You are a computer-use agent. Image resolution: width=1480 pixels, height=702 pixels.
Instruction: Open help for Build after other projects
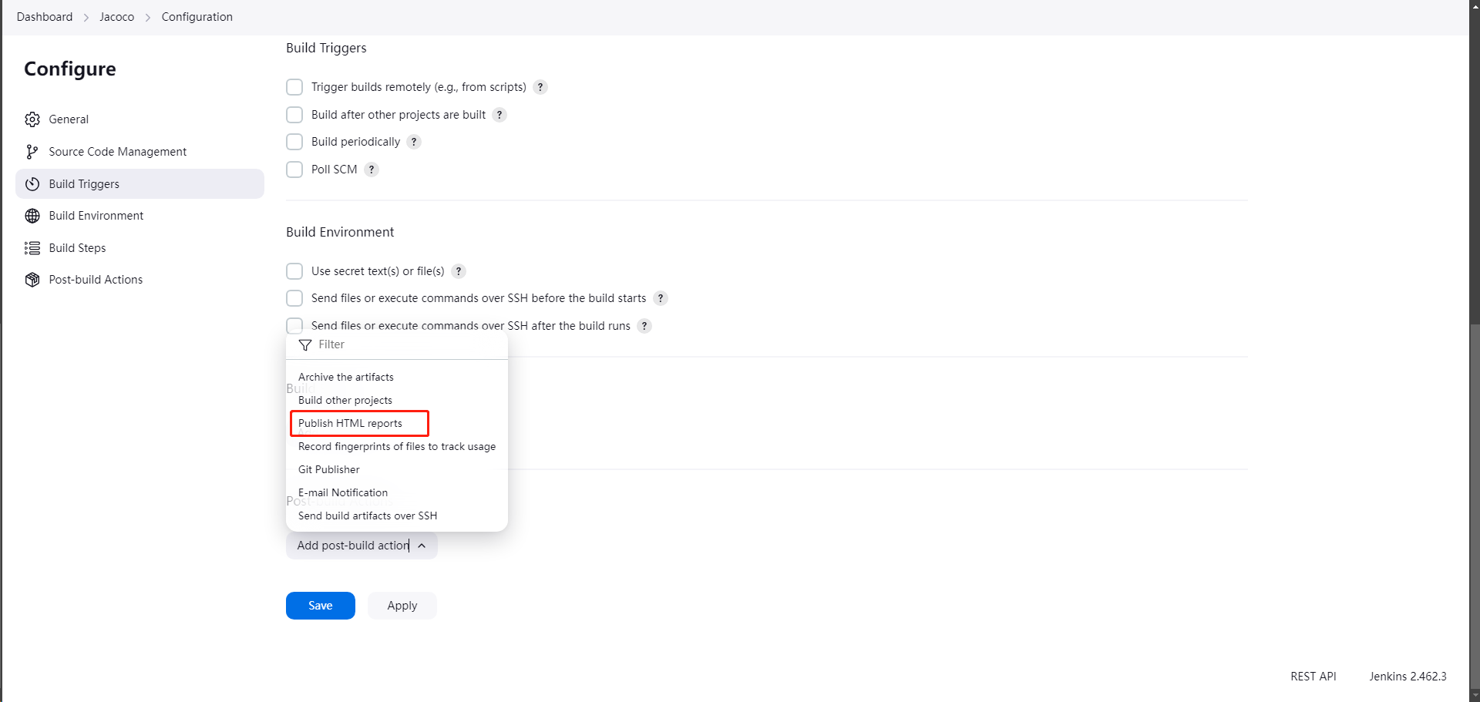(499, 115)
